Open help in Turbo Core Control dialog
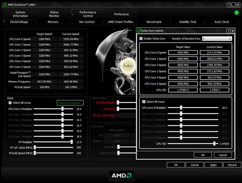Image resolution: width=242 pixels, height=183 pixels. tap(228, 31)
